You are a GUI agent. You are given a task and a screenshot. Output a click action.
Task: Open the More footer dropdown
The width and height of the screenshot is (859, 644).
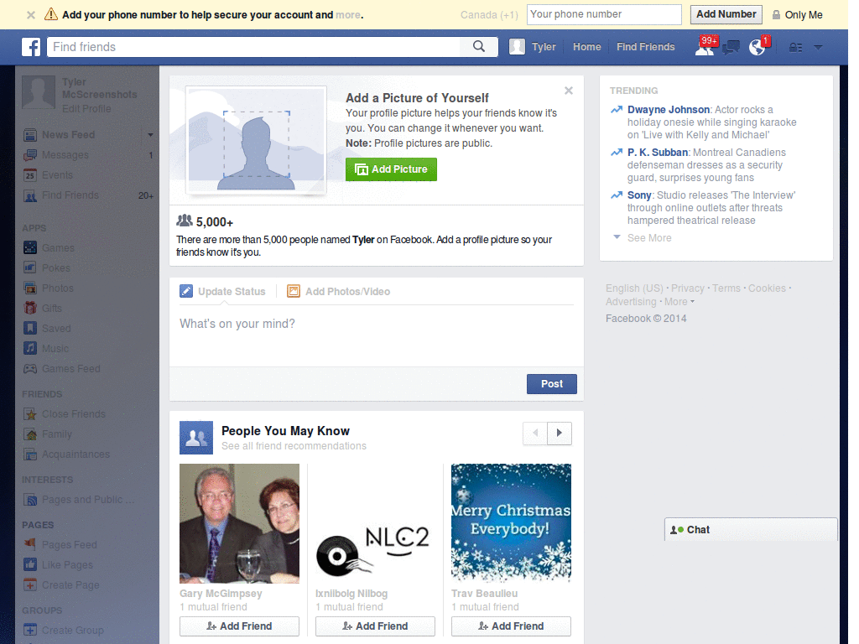click(679, 302)
